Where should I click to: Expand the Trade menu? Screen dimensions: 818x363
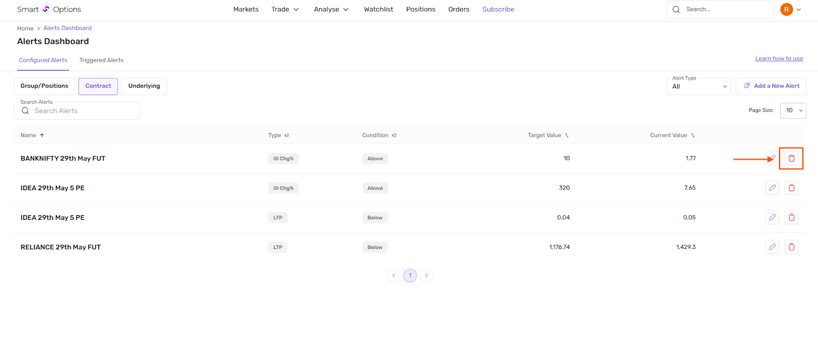click(x=285, y=9)
